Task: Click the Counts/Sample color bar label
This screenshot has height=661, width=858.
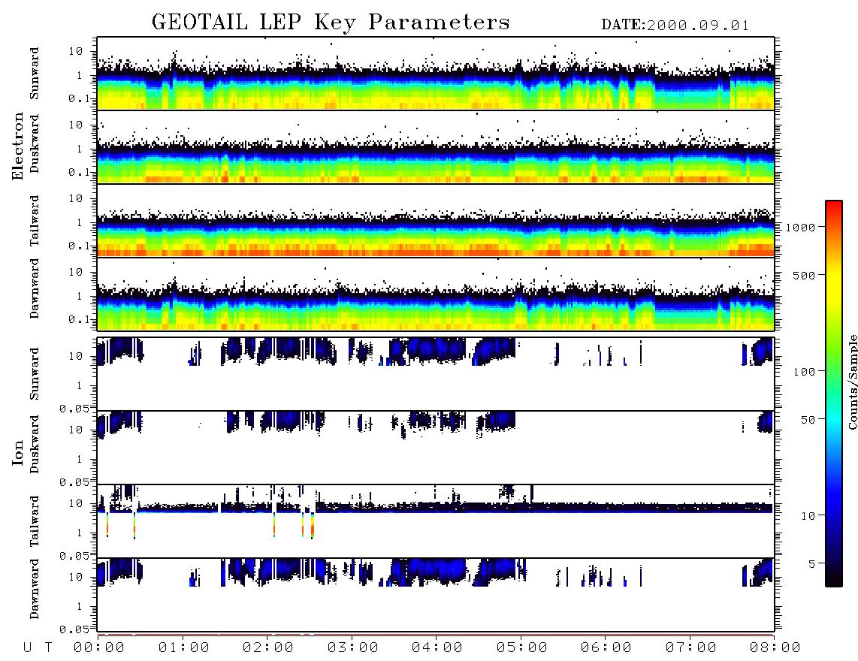Action: tap(852, 382)
